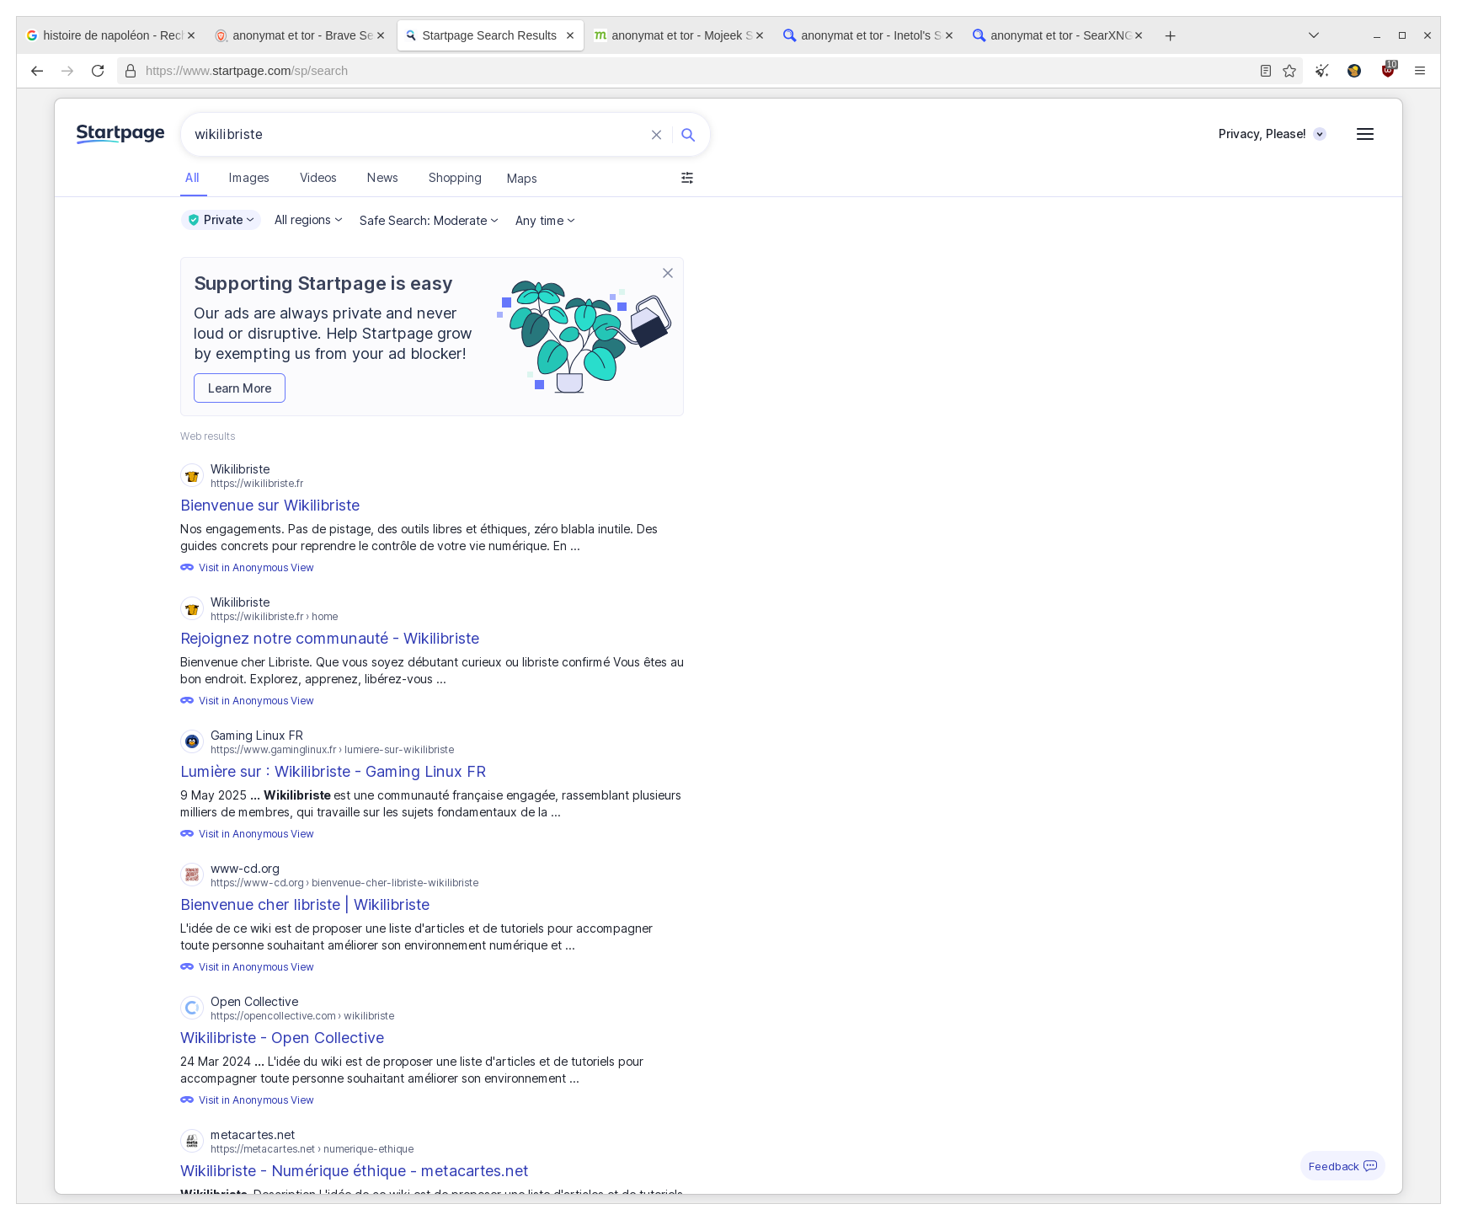Click the Startpage logo
This screenshot has height=1220, width=1457.
point(119,133)
